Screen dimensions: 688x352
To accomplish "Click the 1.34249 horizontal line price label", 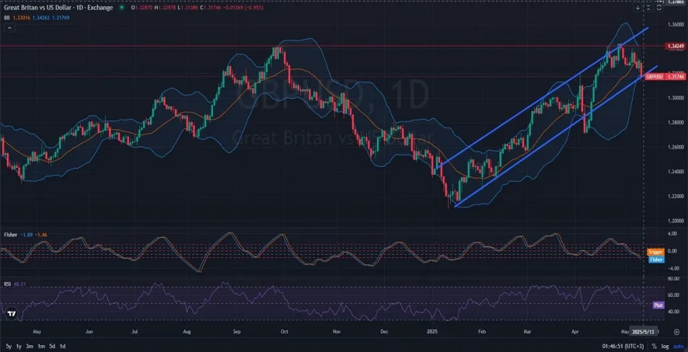I will coord(675,46).
